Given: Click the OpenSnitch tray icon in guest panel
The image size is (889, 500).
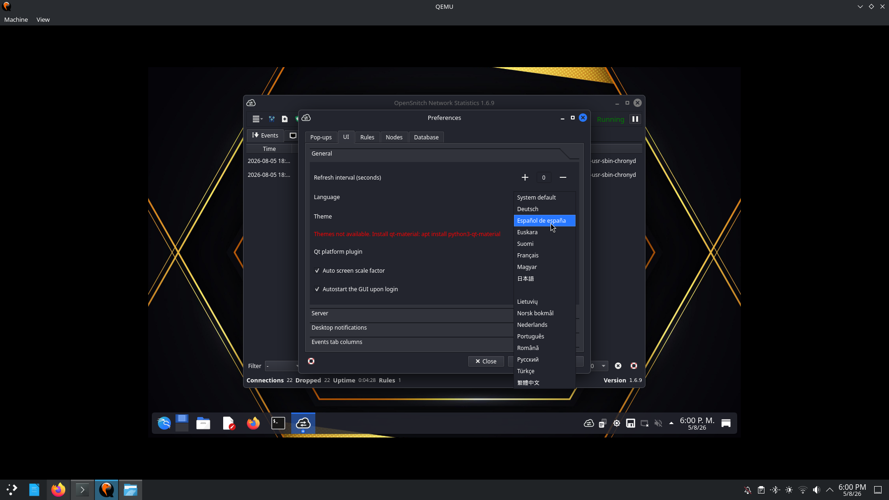Looking at the screenshot, I should [x=589, y=423].
